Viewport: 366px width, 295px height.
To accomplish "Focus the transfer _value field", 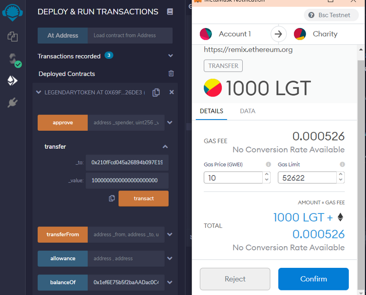I will click(x=127, y=181).
